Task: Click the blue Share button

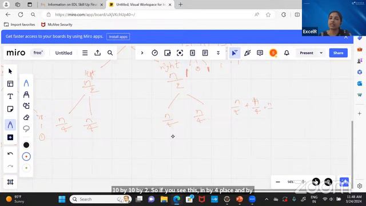Action: click(x=338, y=53)
